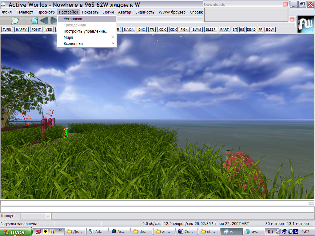Image resolution: width=315 pixels, height=236 pixels.
Task: Click the red close icon below Downloads
Action: click(292, 20)
